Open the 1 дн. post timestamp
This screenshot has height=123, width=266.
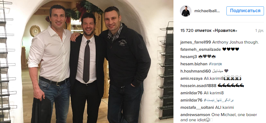click(x=260, y=31)
